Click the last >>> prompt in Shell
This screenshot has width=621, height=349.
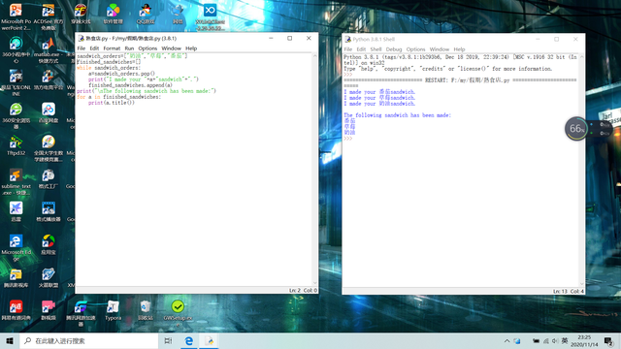[347, 139]
